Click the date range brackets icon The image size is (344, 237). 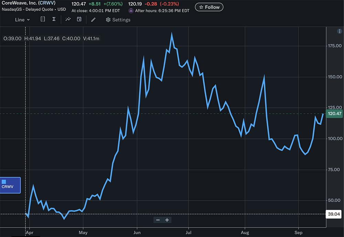(x=43, y=20)
